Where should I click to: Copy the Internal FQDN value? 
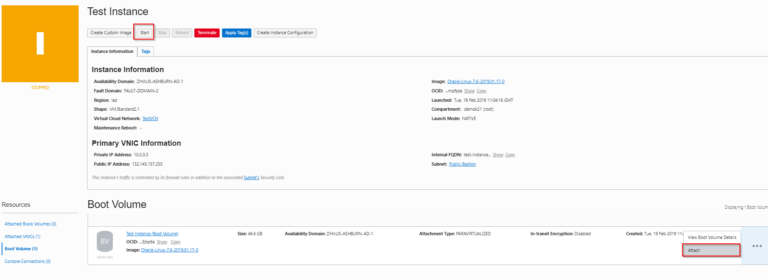(510, 155)
